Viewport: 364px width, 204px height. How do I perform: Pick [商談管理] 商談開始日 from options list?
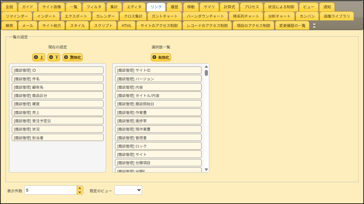158,104
